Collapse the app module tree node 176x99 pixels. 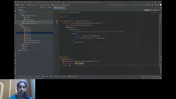17,10
